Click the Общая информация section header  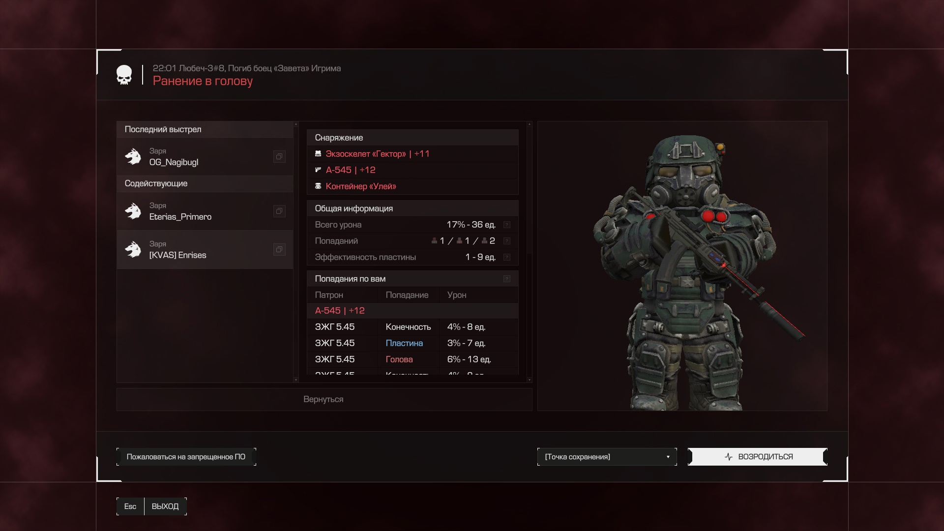413,208
